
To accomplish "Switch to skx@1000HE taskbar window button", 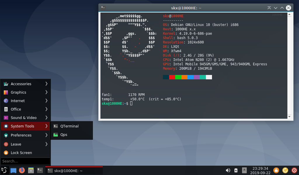I will click(74, 171).
